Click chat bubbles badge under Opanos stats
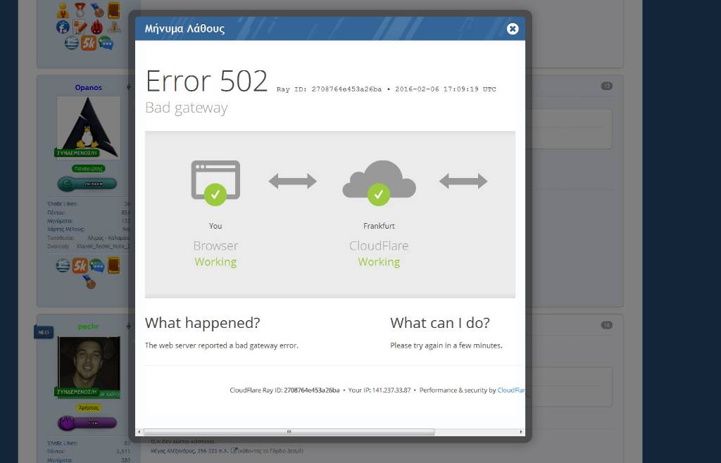This screenshot has width=721, height=463. (96, 265)
